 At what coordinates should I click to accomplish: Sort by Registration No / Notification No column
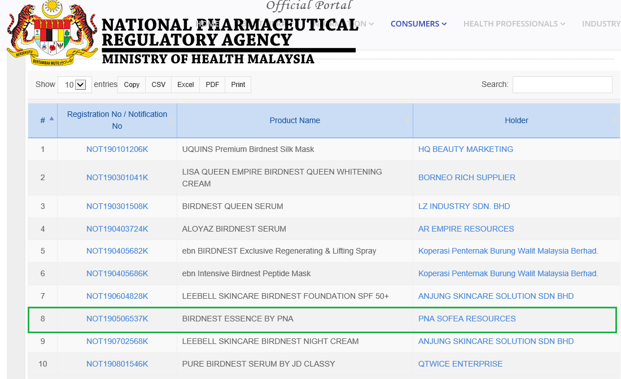click(x=117, y=120)
